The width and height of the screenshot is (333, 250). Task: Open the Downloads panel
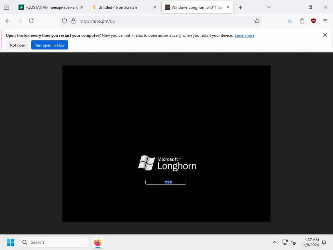(290, 21)
